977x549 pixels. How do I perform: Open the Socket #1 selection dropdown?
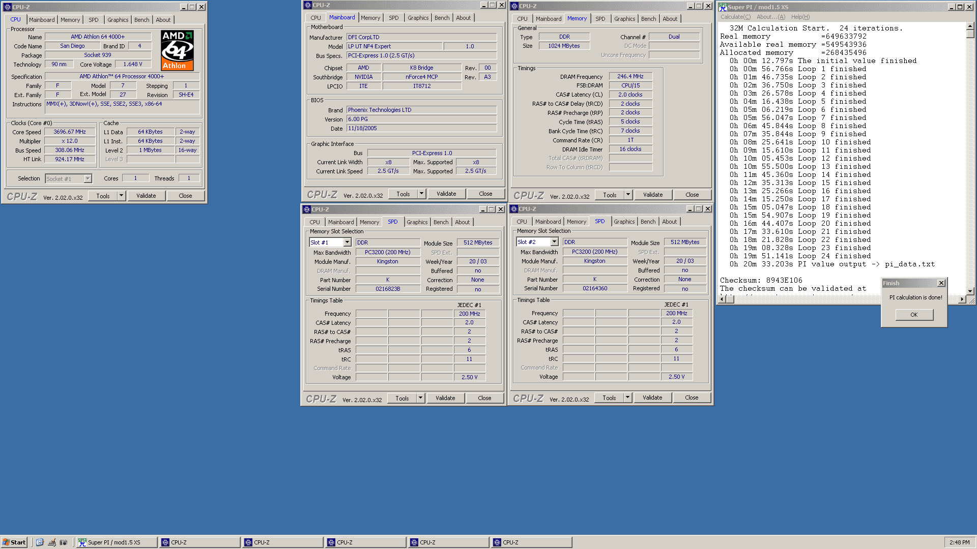coord(88,178)
